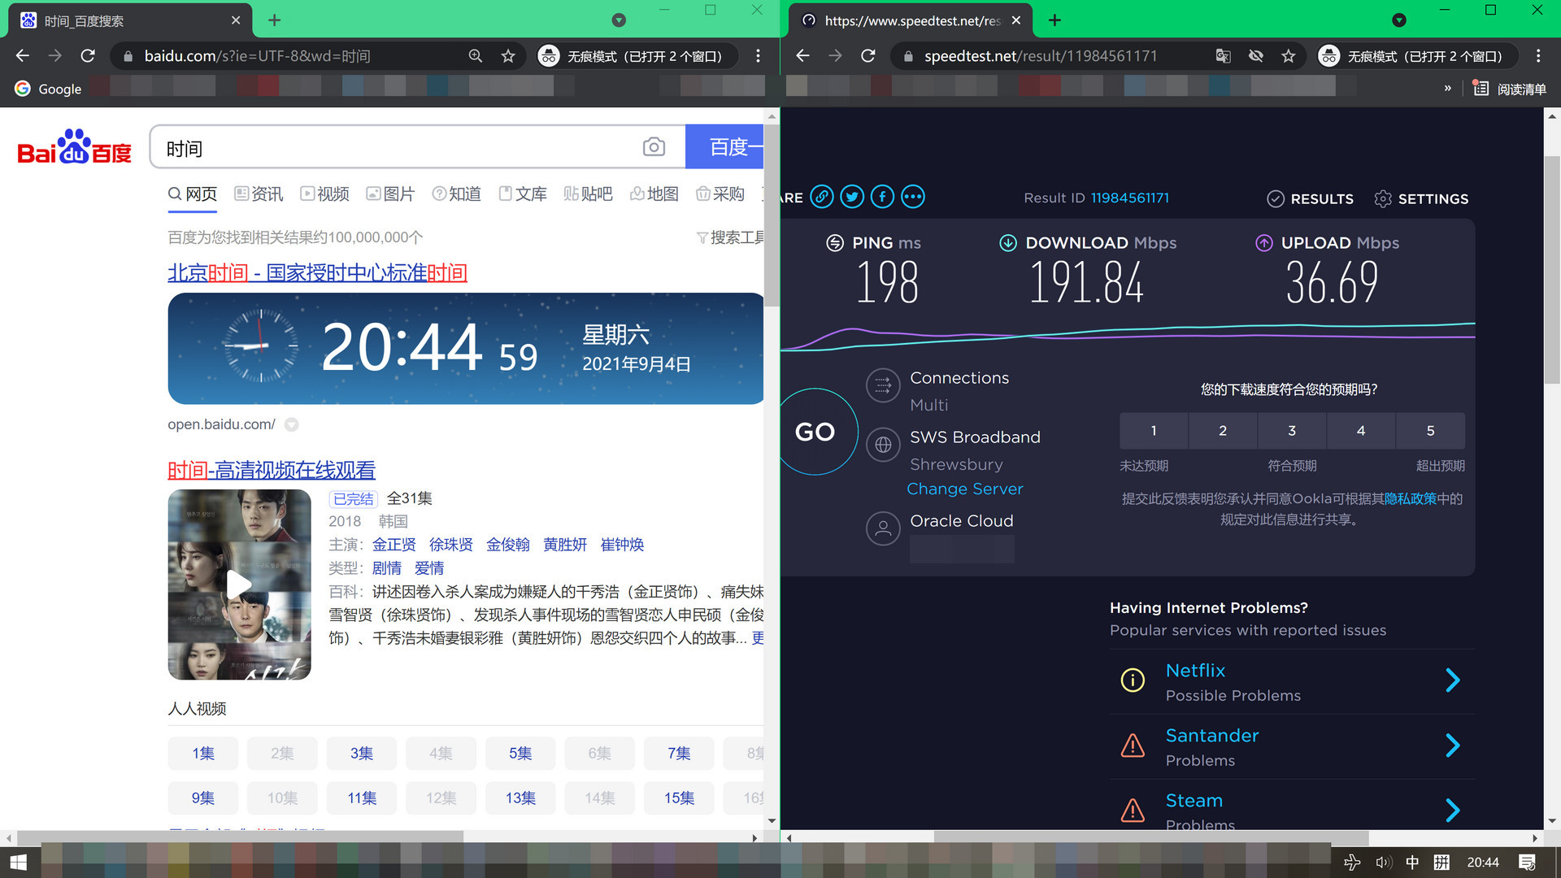Open new tab in the Speedtest window
The height and width of the screenshot is (878, 1561).
[1054, 20]
